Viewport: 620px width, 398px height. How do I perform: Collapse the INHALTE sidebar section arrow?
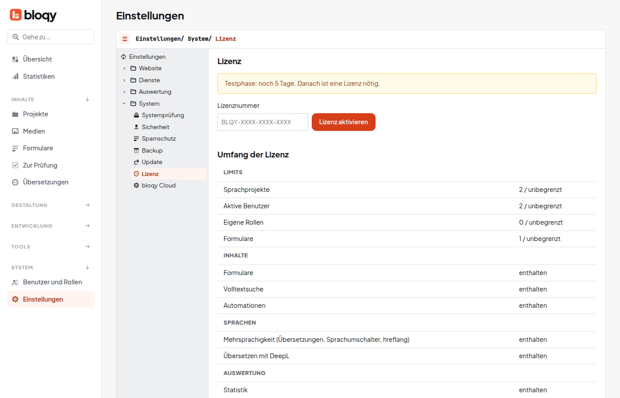pos(88,99)
